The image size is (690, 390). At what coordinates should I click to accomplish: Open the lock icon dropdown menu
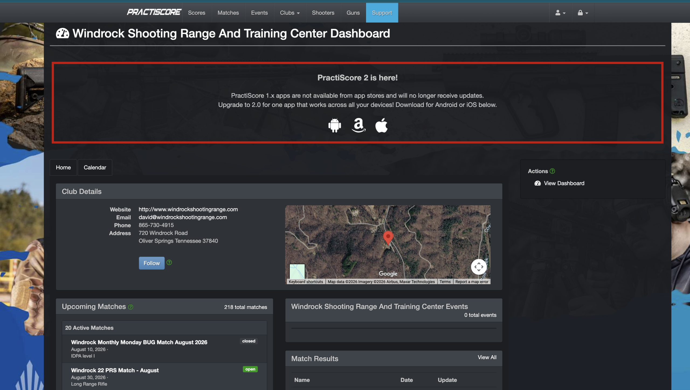583,13
